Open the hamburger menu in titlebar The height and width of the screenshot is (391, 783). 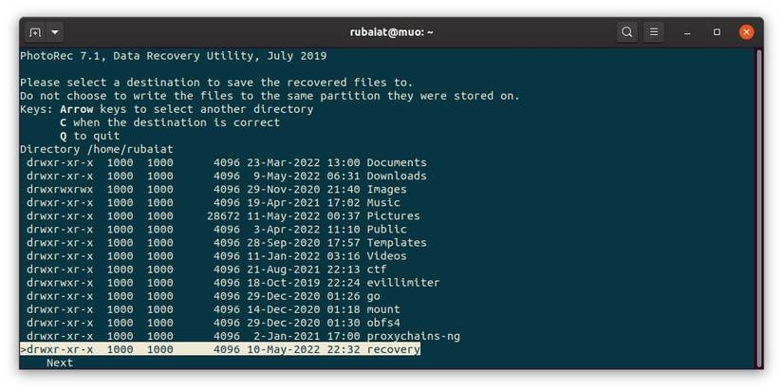(654, 32)
